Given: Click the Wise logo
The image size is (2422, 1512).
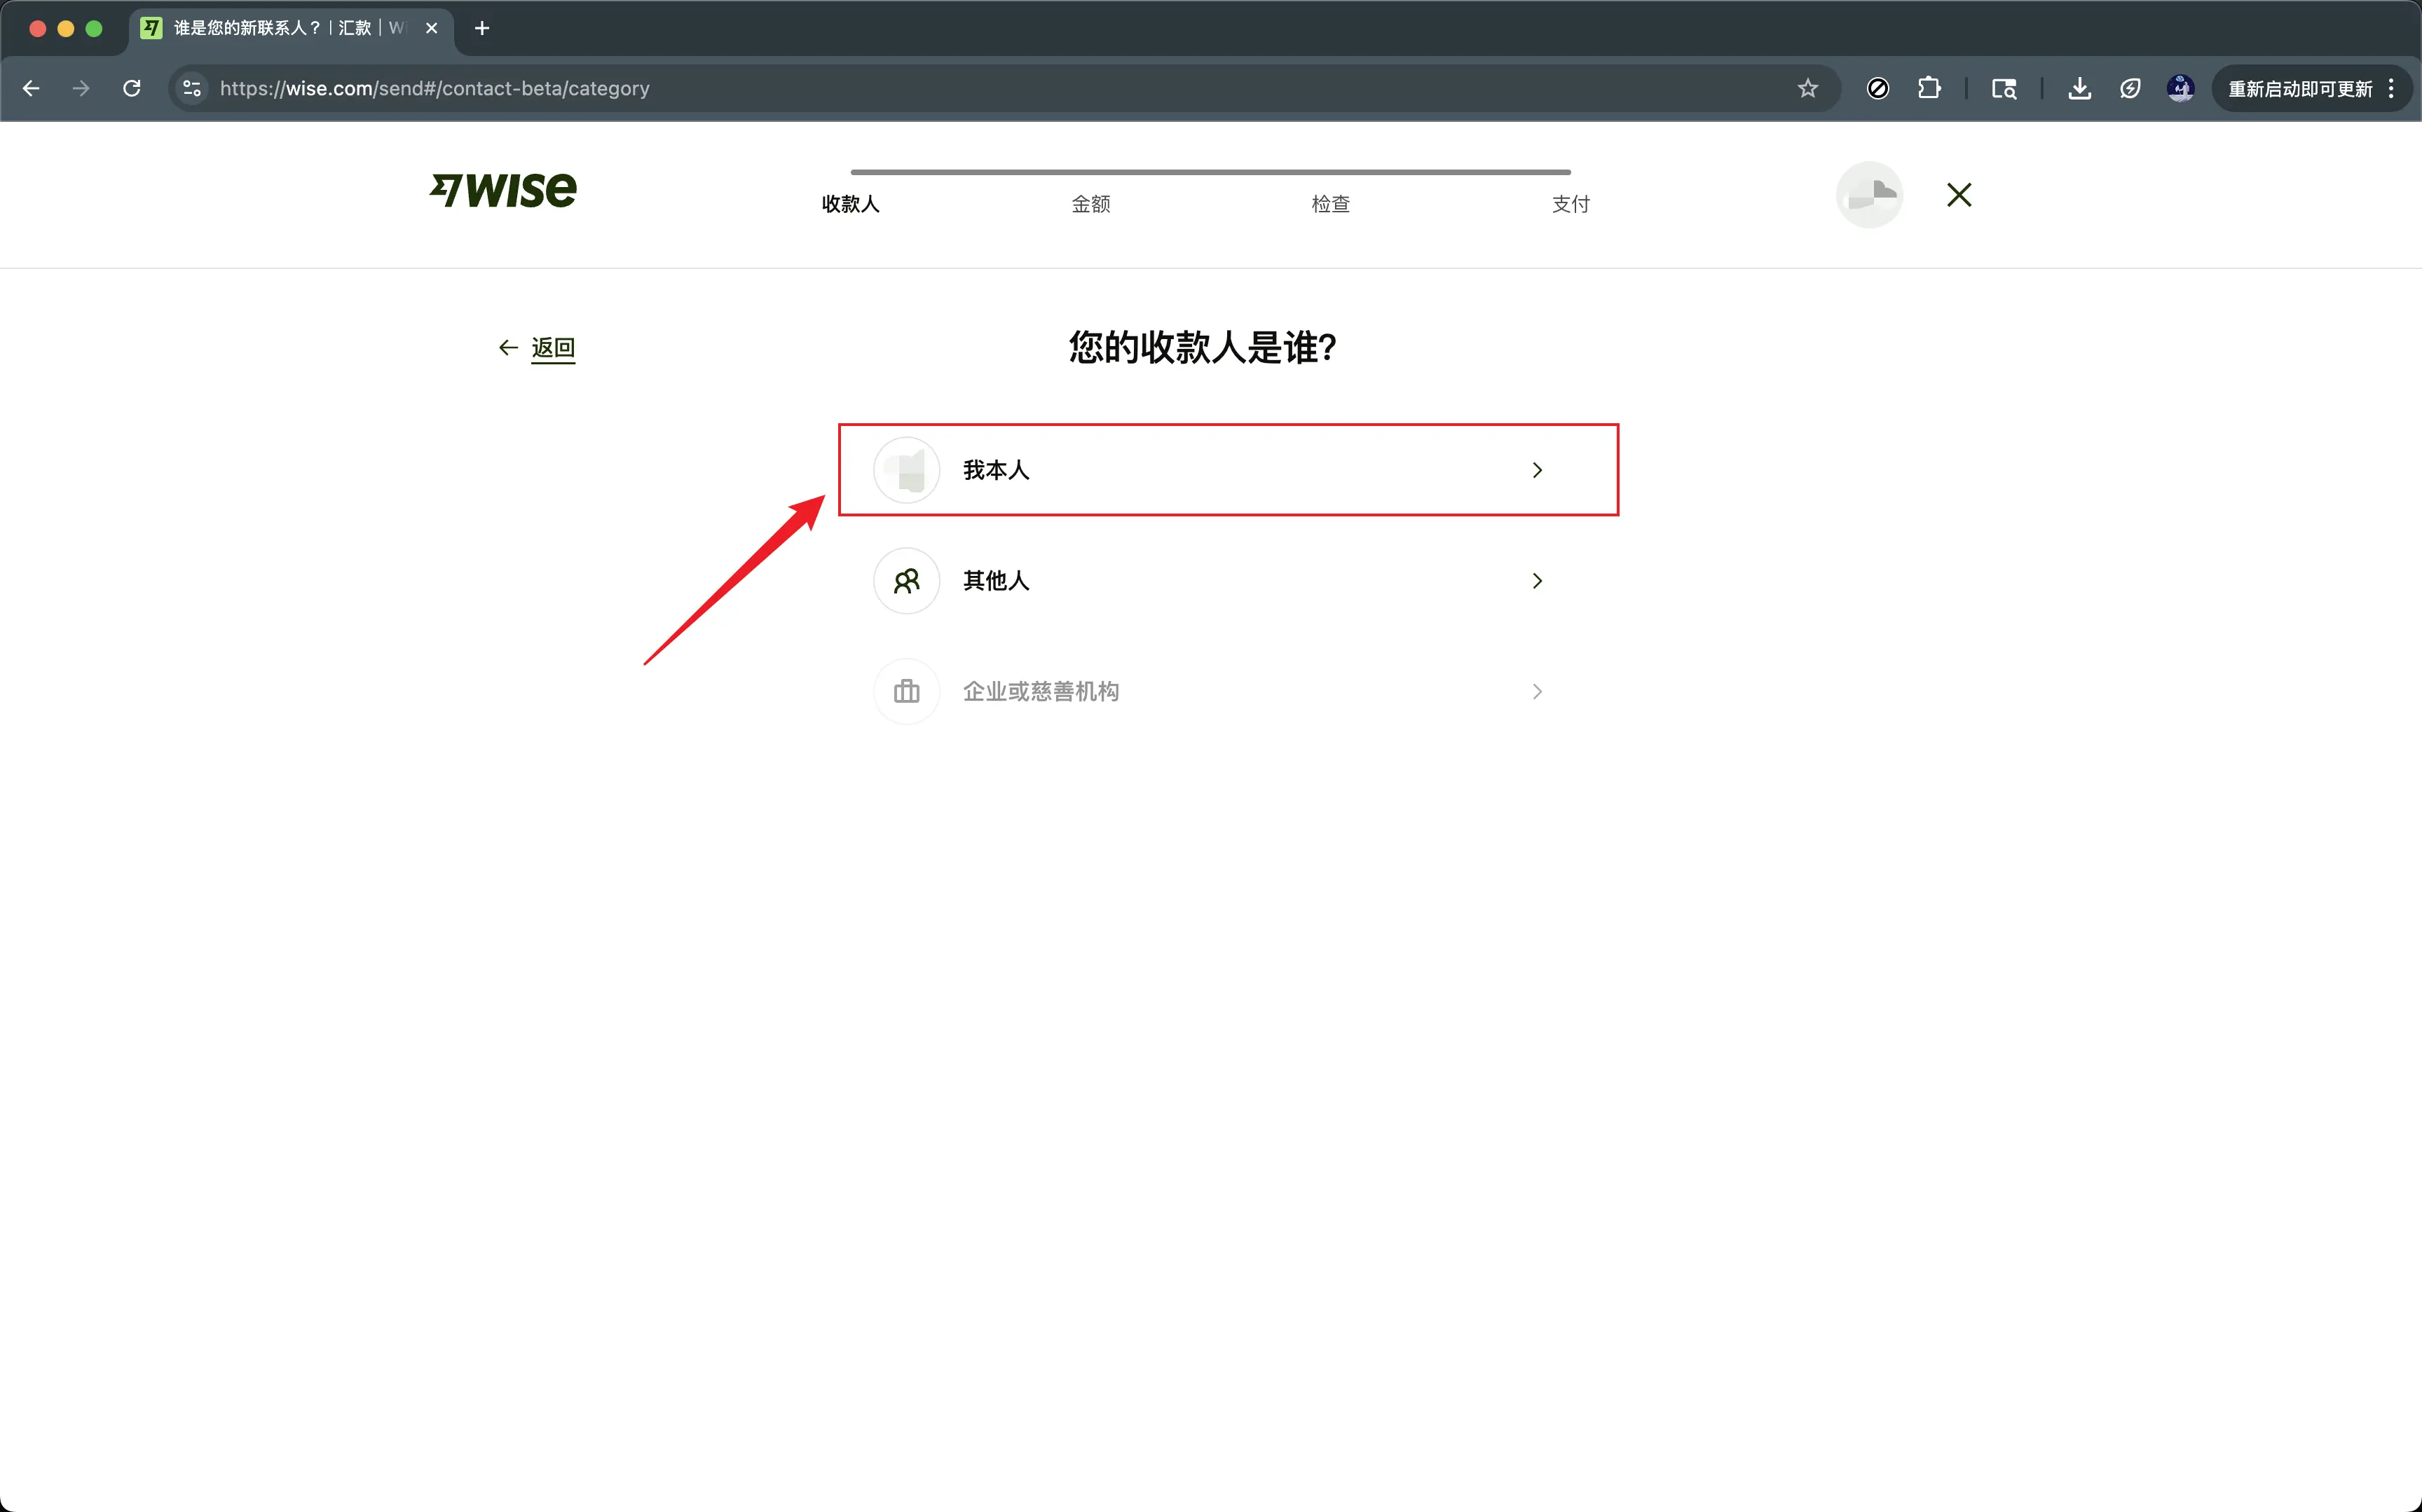Looking at the screenshot, I should pyautogui.click(x=503, y=190).
